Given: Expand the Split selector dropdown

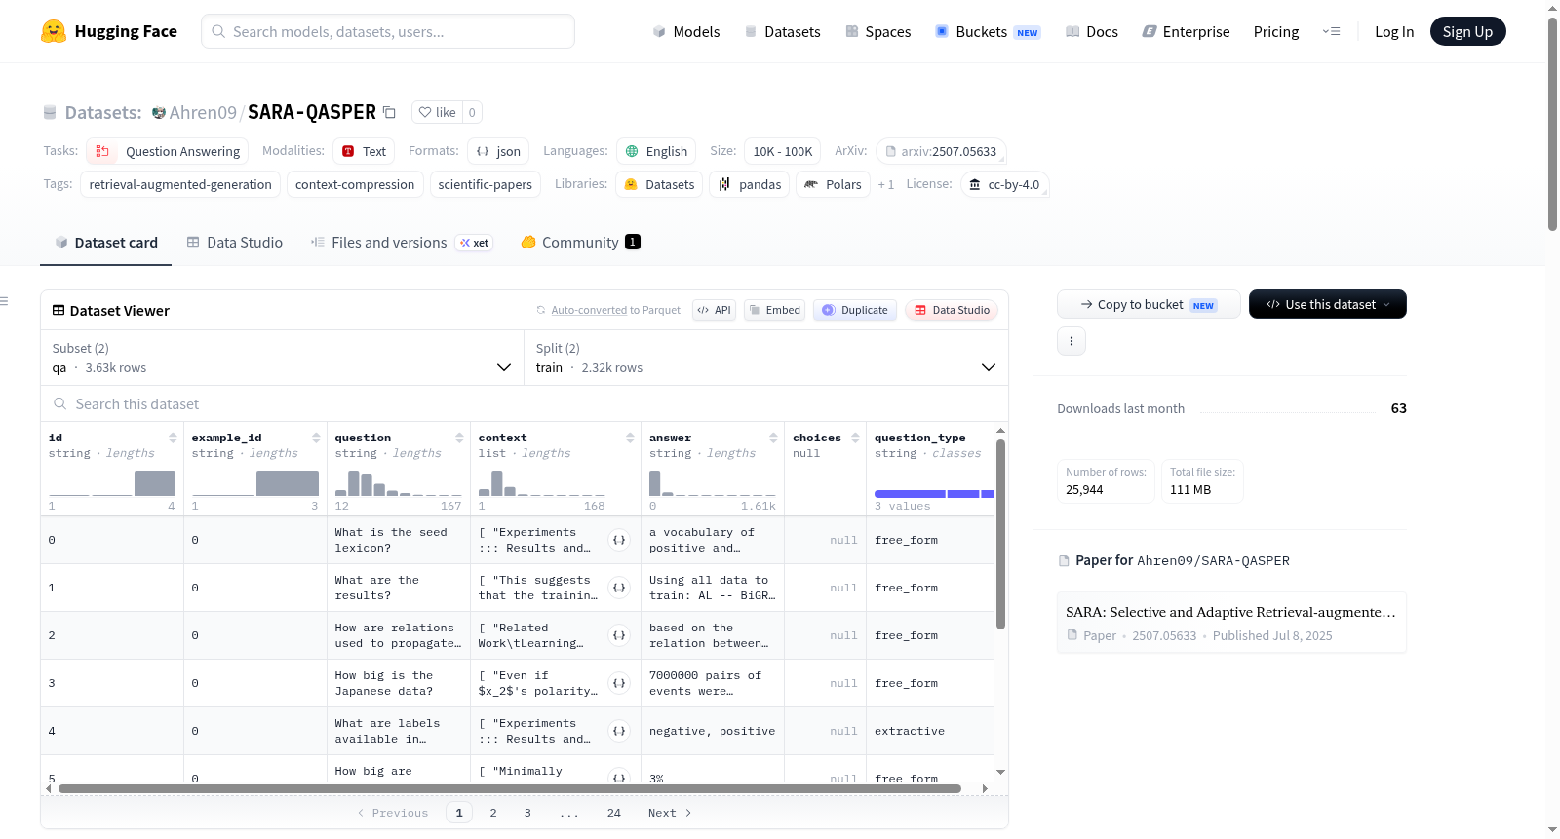Looking at the screenshot, I should (x=765, y=359).
